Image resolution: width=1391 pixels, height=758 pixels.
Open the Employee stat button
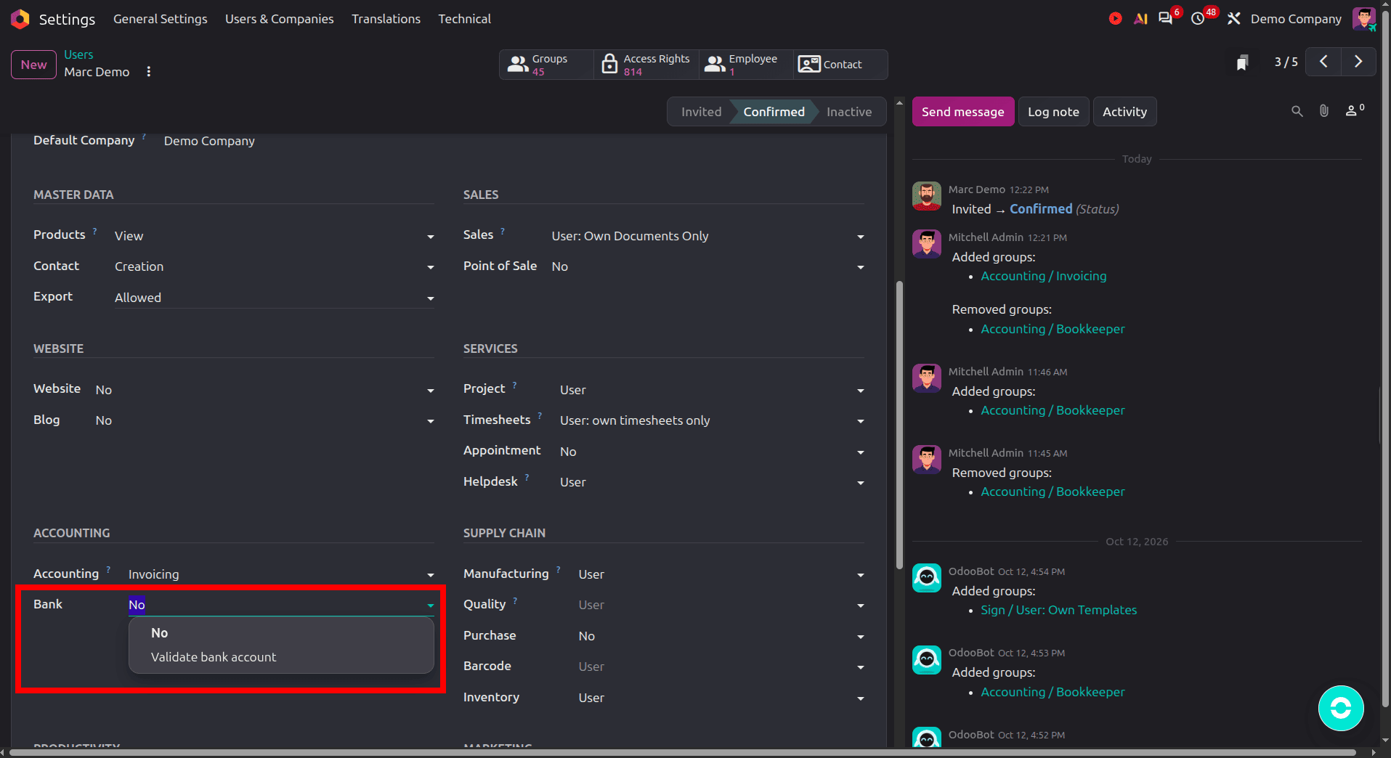tap(745, 65)
